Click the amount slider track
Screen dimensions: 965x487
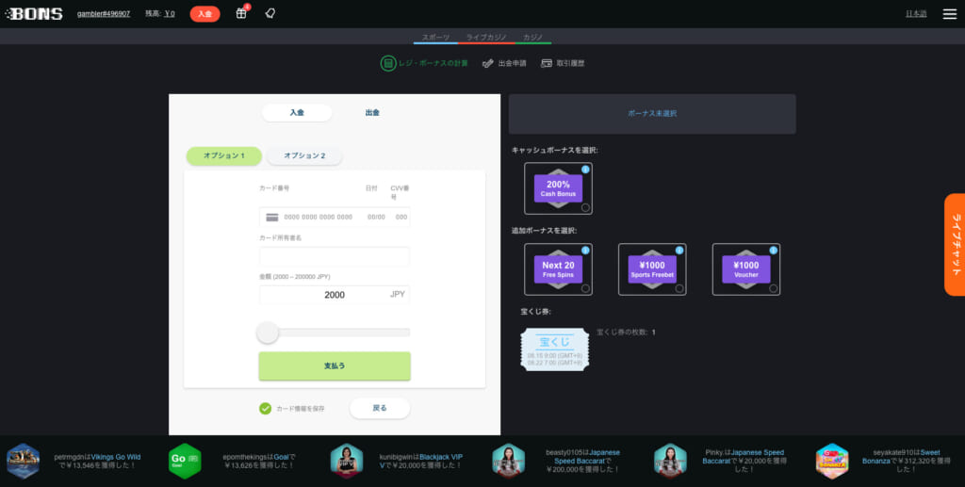click(x=335, y=333)
